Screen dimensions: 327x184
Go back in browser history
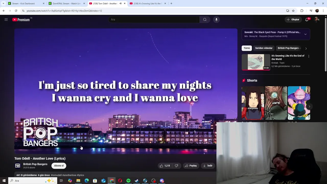(x=4, y=11)
